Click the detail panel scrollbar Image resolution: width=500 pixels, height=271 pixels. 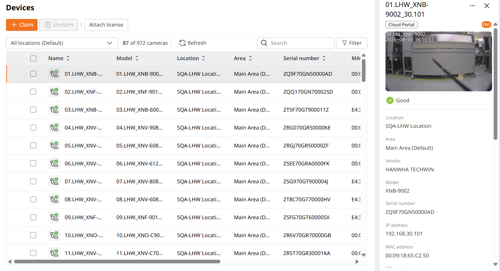(495, 84)
